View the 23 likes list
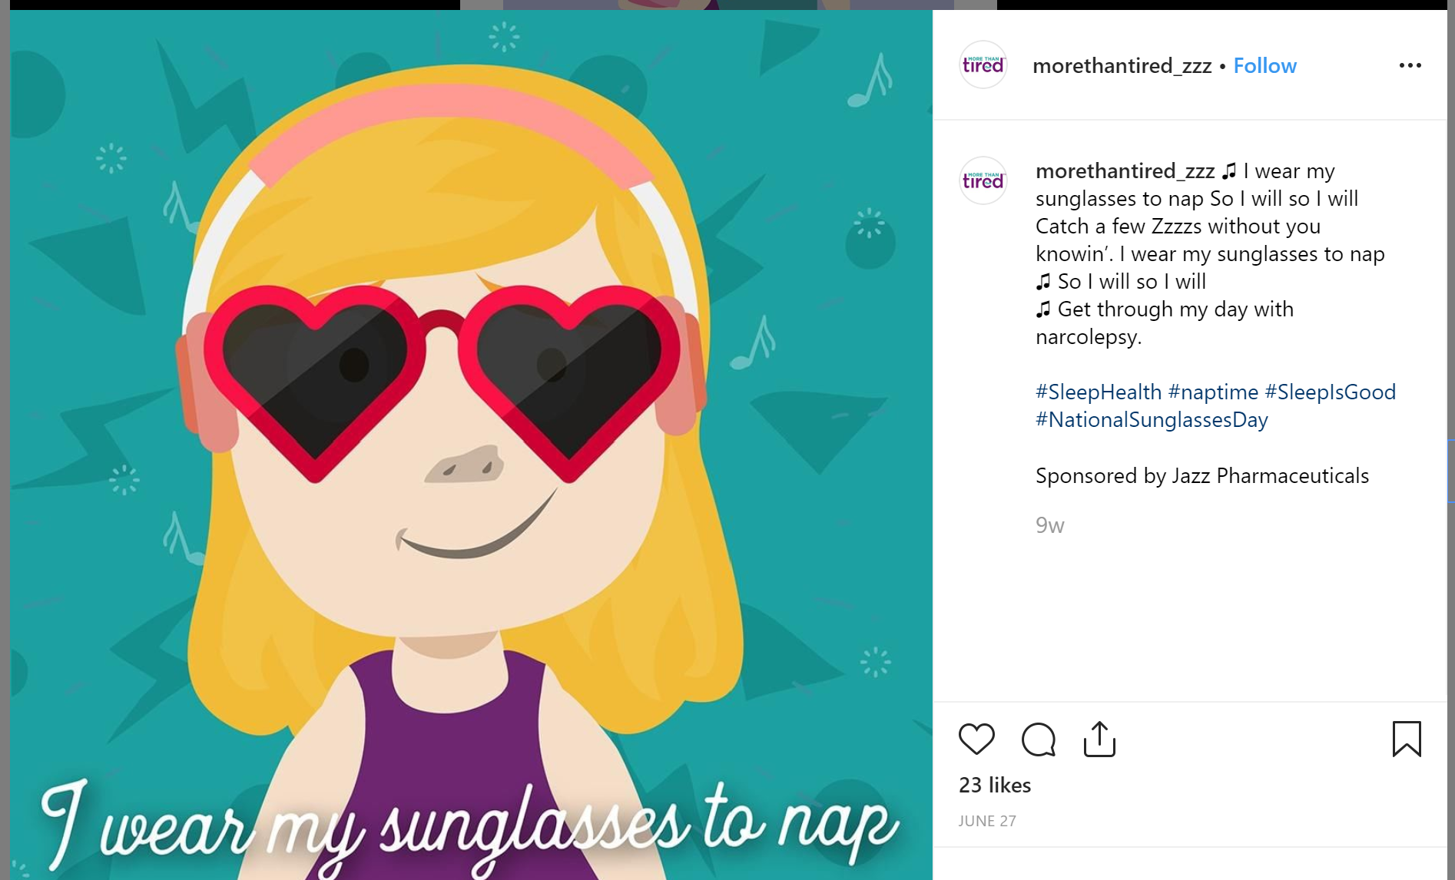This screenshot has height=880, width=1455. [995, 785]
